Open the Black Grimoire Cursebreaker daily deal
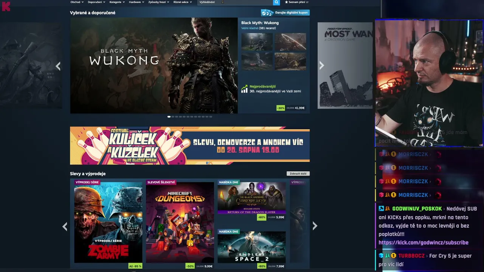The image size is (484, 272). [252, 198]
